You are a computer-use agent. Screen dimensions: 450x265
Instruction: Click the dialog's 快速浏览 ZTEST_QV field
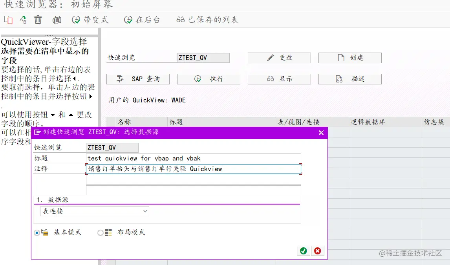(112, 148)
